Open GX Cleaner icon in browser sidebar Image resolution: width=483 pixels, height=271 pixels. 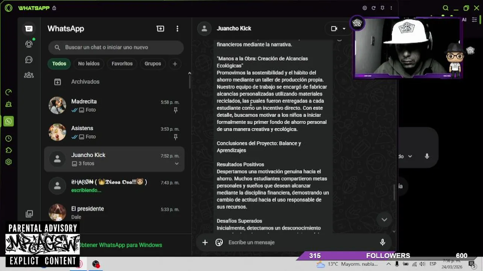pyautogui.click(x=8, y=105)
